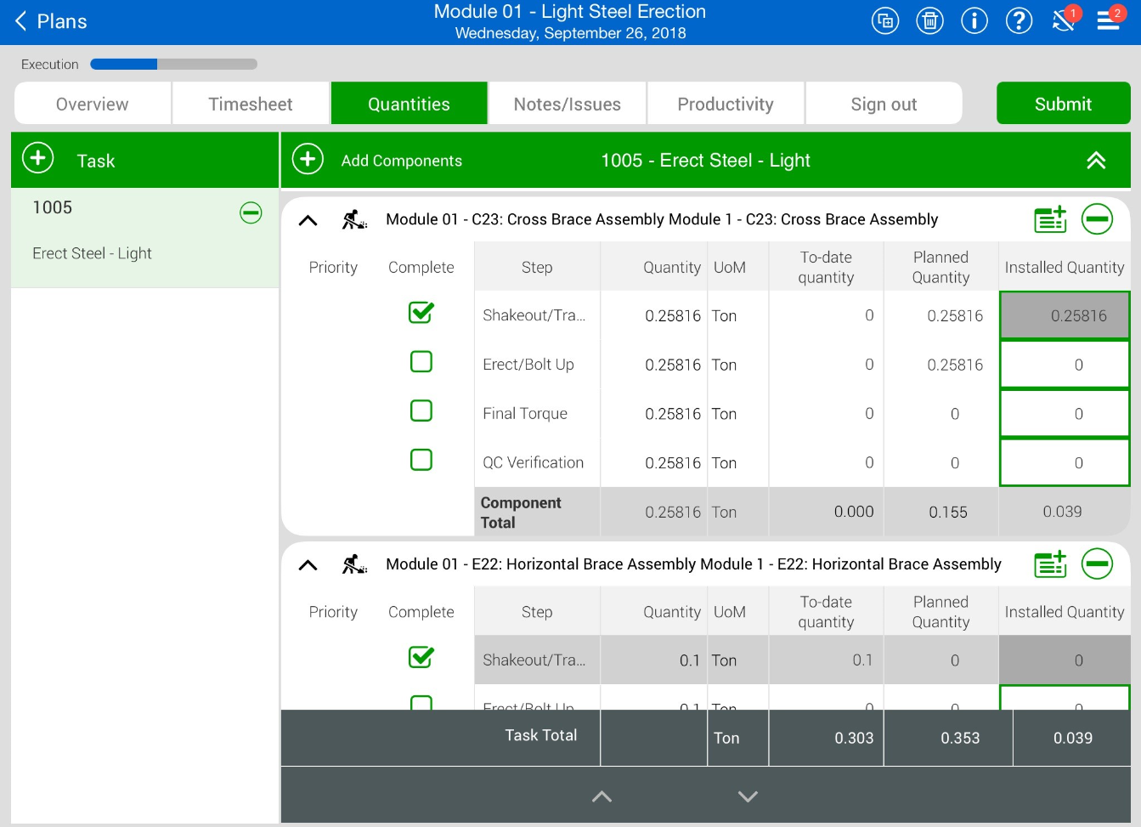Screen dimensions: 1141x827
Task: Remove the C23 Cross Brace component
Action: pos(1097,219)
